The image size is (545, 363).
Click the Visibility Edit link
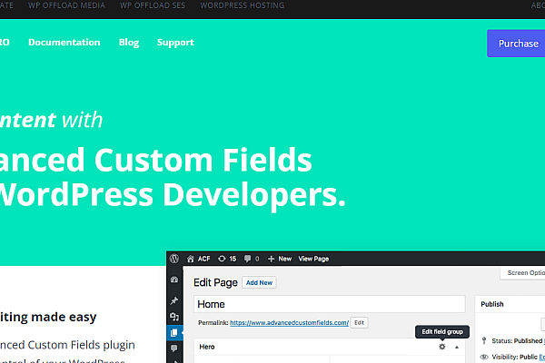(542, 357)
